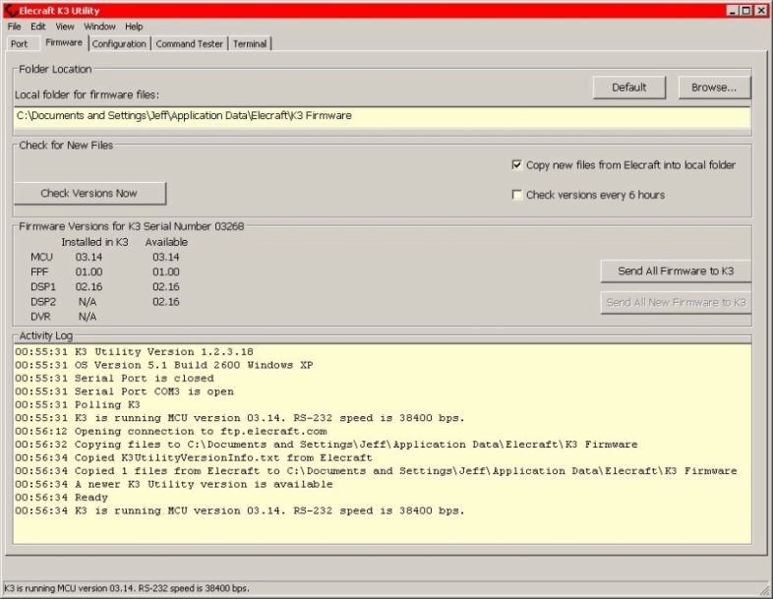Click log line 'Polling K3'
Image resolution: width=773 pixels, height=599 pixels.
click(78, 405)
